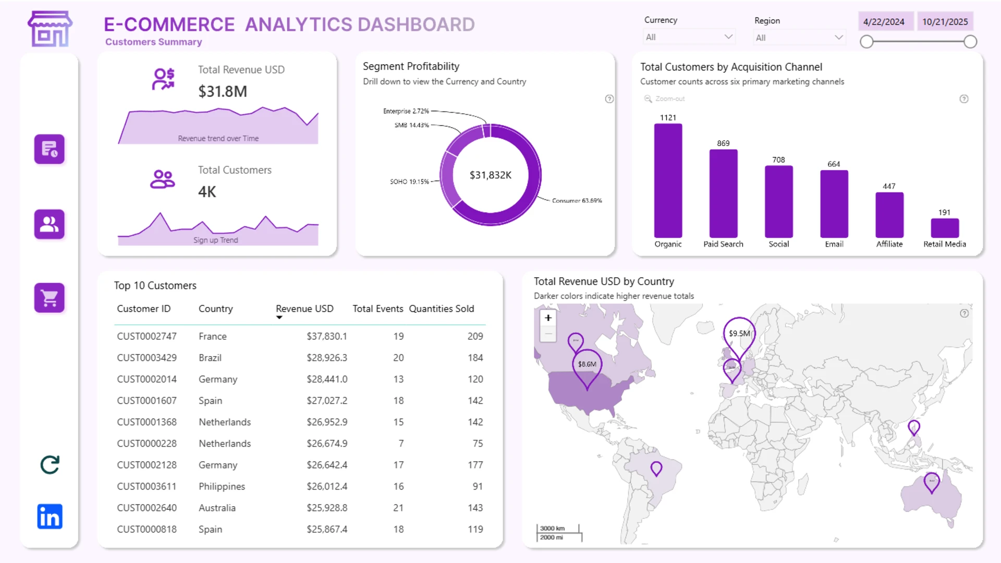Open the shopping cart page icon
This screenshot has height=563, width=1001.
(50, 298)
